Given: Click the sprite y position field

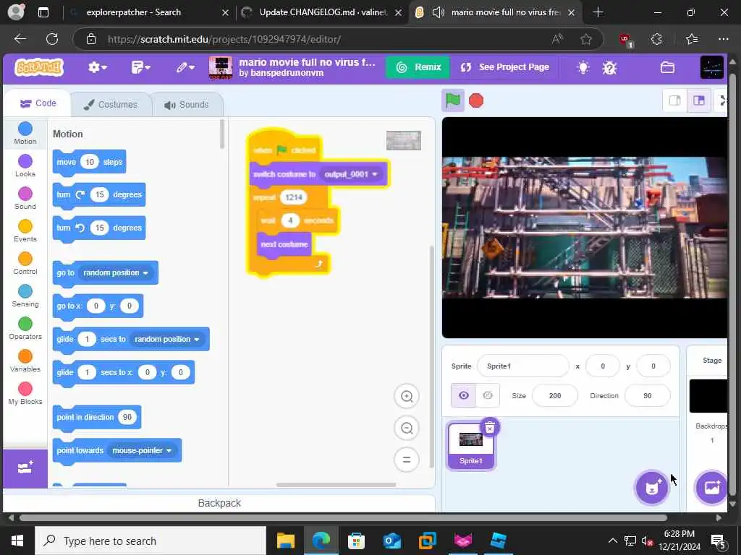Looking at the screenshot, I should 653,366.
